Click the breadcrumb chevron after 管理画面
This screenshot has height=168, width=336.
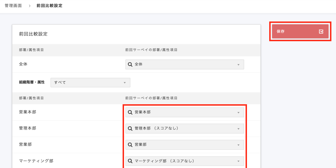tap(30, 6)
